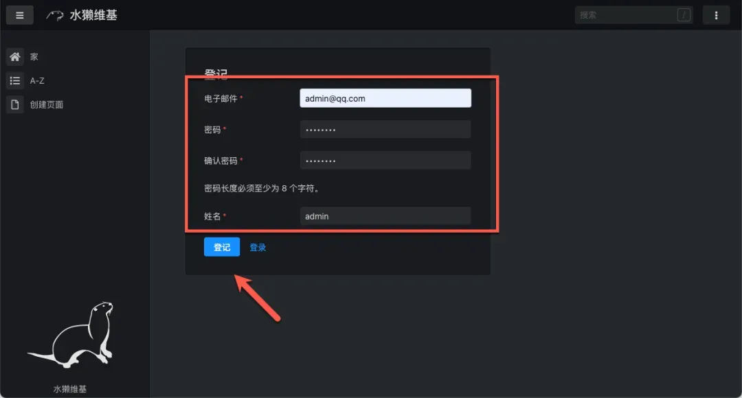
Task: Click the 电子邮件 email field
Action: [385, 98]
